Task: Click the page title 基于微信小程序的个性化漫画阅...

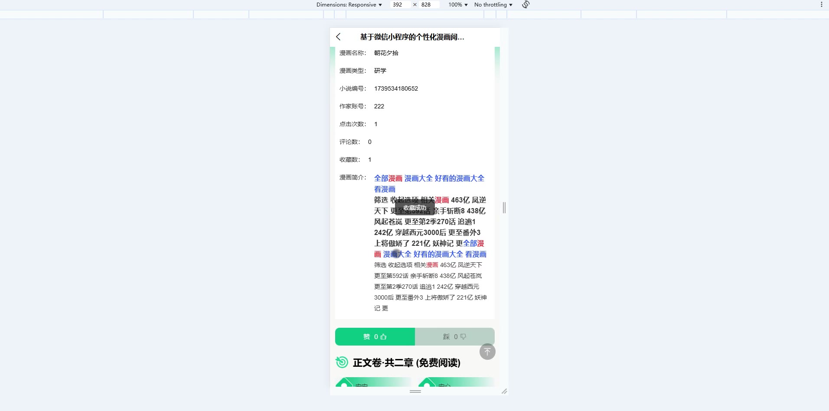Action: click(412, 37)
